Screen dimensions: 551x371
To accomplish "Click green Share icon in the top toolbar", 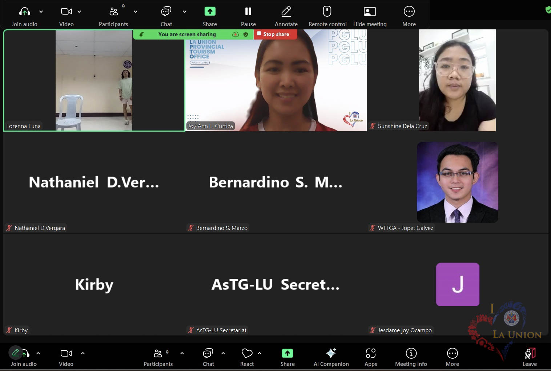I will [x=210, y=12].
